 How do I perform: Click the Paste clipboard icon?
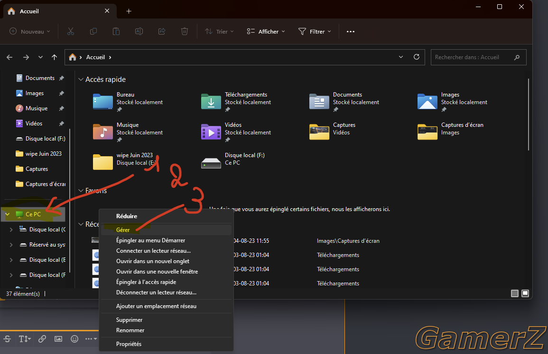click(x=116, y=31)
